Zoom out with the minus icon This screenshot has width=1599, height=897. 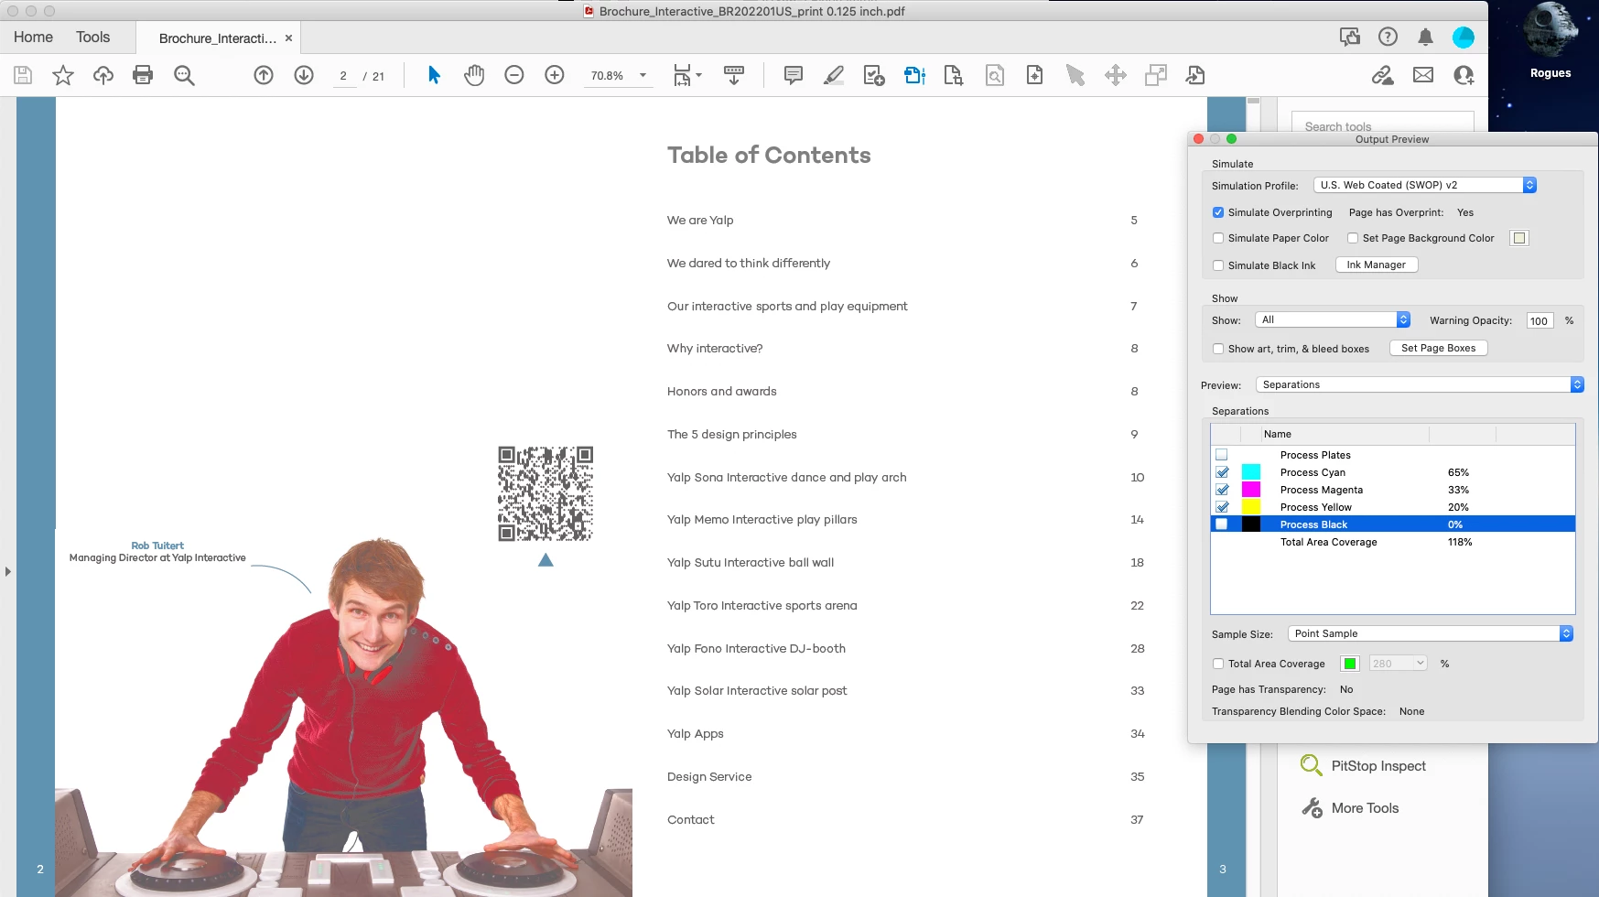pyautogui.click(x=514, y=75)
